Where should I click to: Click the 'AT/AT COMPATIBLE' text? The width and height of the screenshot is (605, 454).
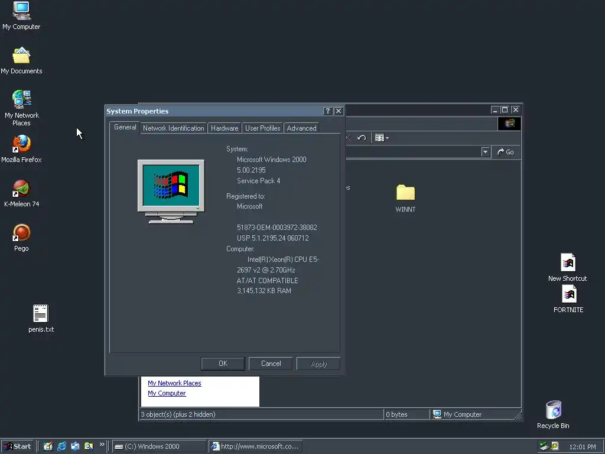pyautogui.click(x=267, y=281)
